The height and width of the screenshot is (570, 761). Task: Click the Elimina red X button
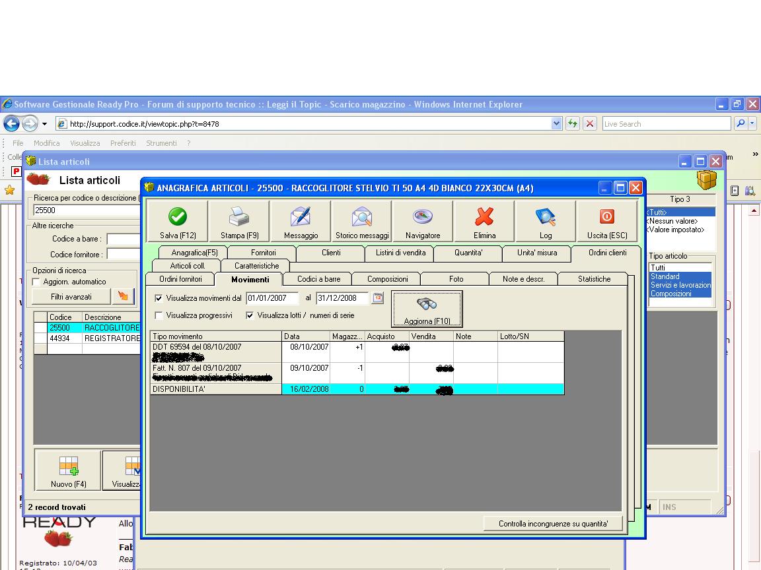click(484, 221)
